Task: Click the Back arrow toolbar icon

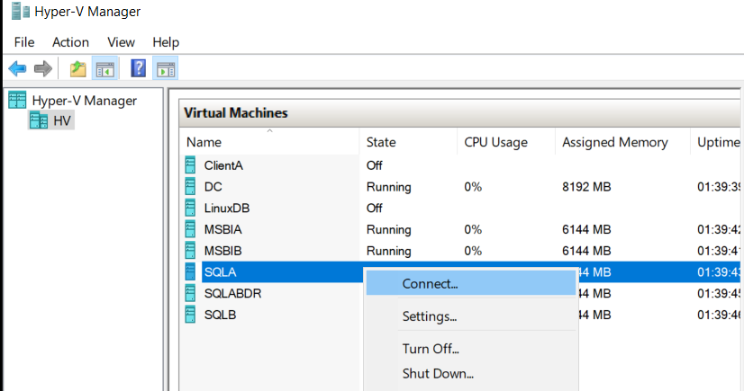Action: point(17,69)
